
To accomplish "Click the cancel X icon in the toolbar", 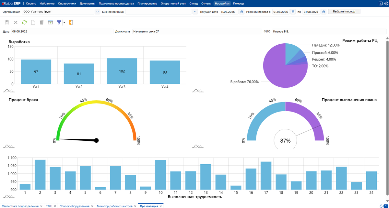I will click(x=15, y=22).
